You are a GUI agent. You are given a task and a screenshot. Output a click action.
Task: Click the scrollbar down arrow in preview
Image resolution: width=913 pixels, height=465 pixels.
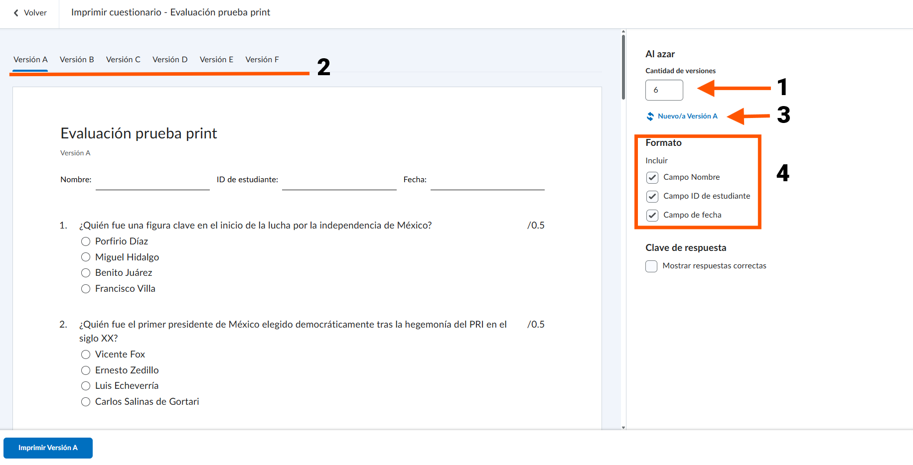(623, 427)
